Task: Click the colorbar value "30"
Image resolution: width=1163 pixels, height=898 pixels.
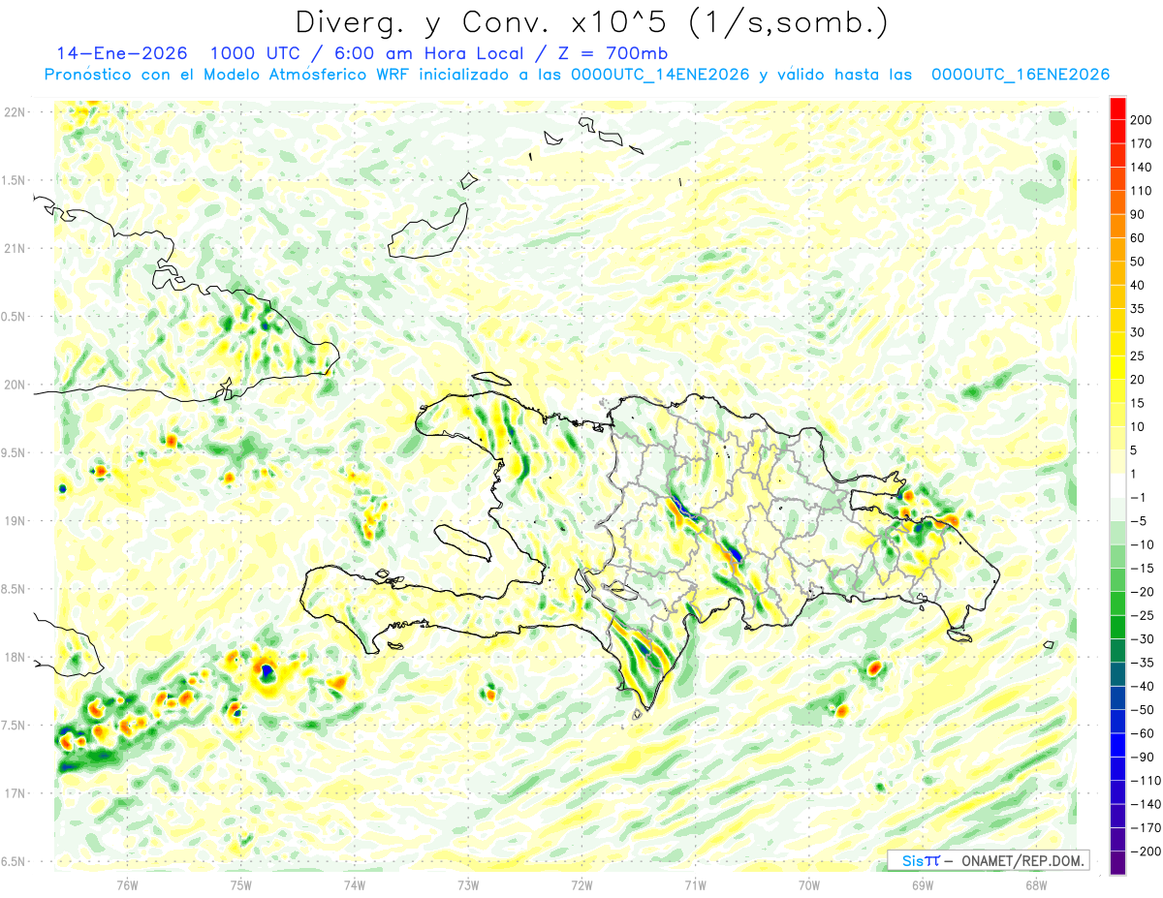Action: (x=1138, y=332)
